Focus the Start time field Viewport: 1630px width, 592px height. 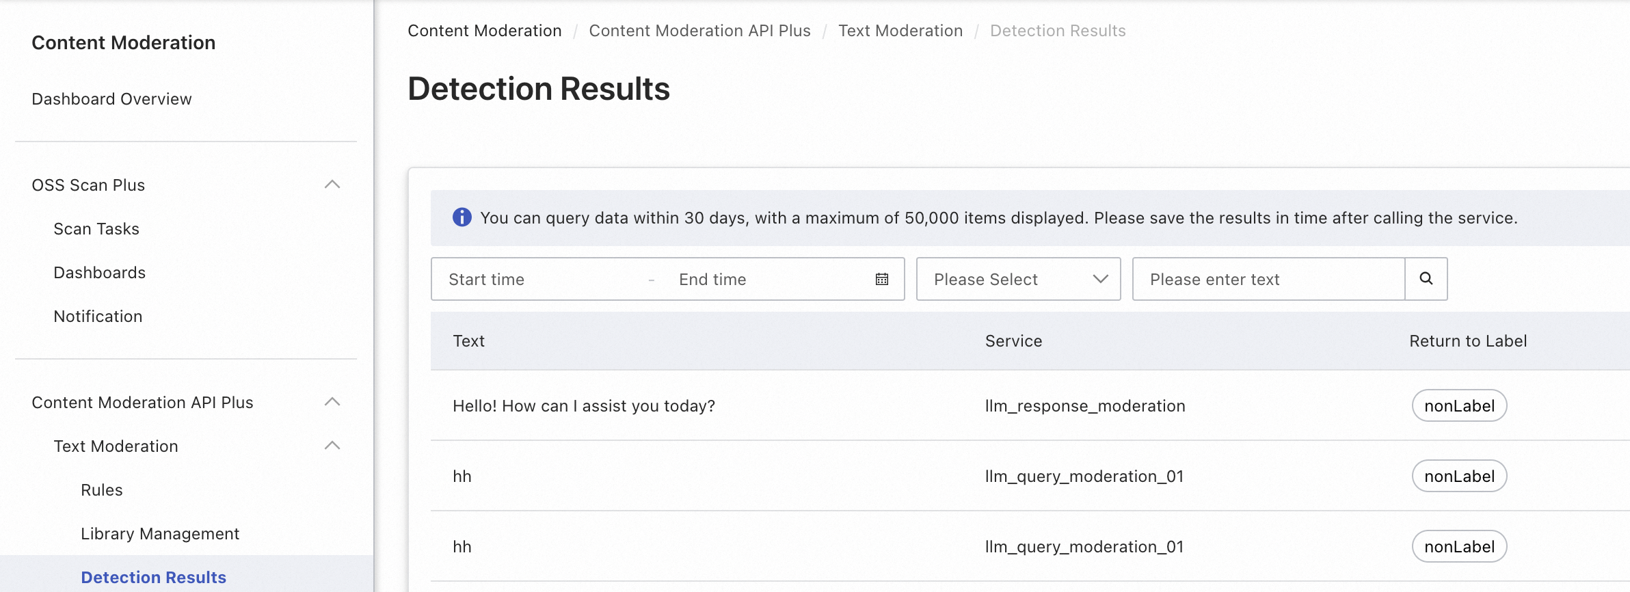(540, 279)
